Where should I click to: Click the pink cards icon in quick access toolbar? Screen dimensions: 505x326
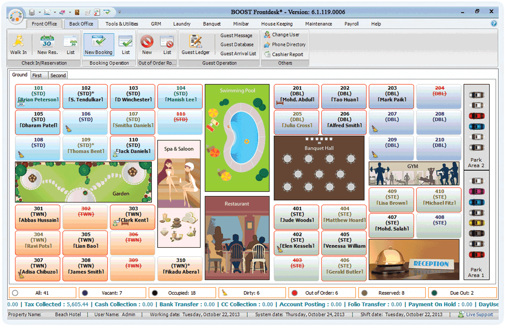tap(62, 13)
